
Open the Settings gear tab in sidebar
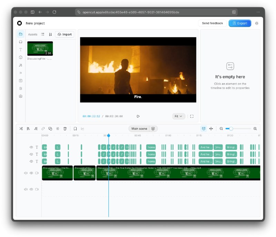click(x=21, y=96)
